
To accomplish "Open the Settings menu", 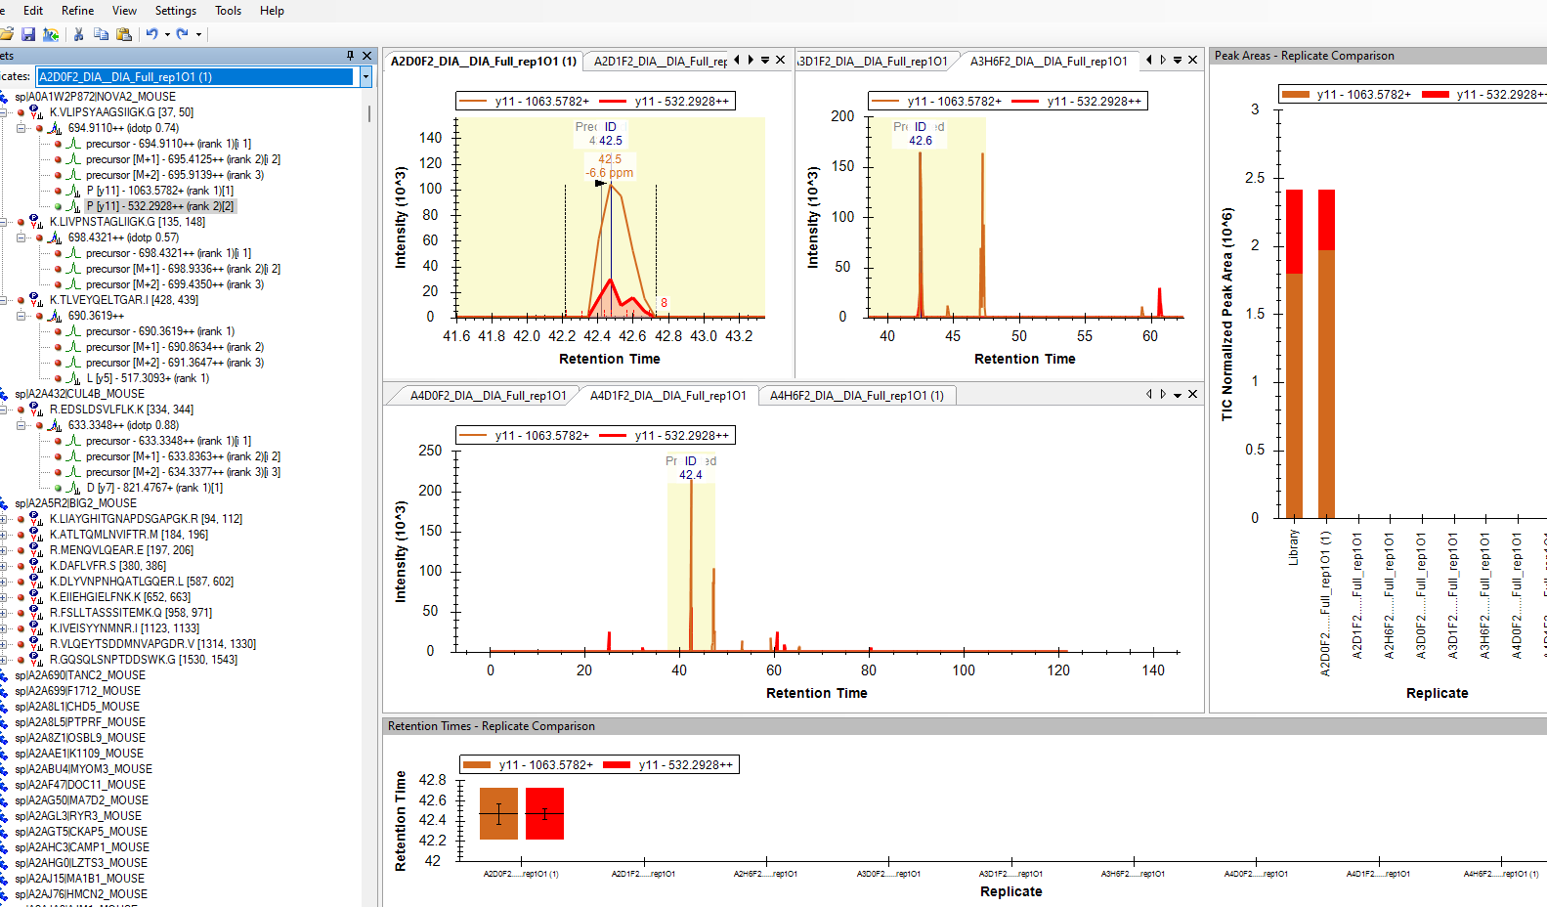I will [175, 11].
